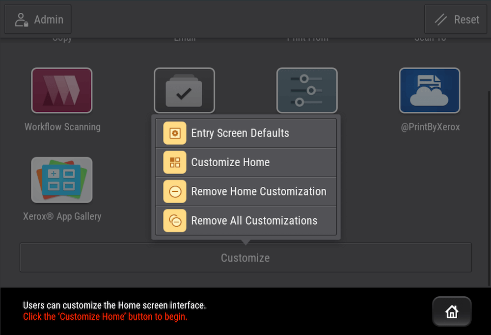The width and height of the screenshot is (491, 335).
Task: Tap the checkmark Jobs app icon
Action: (x=184, y=90)
